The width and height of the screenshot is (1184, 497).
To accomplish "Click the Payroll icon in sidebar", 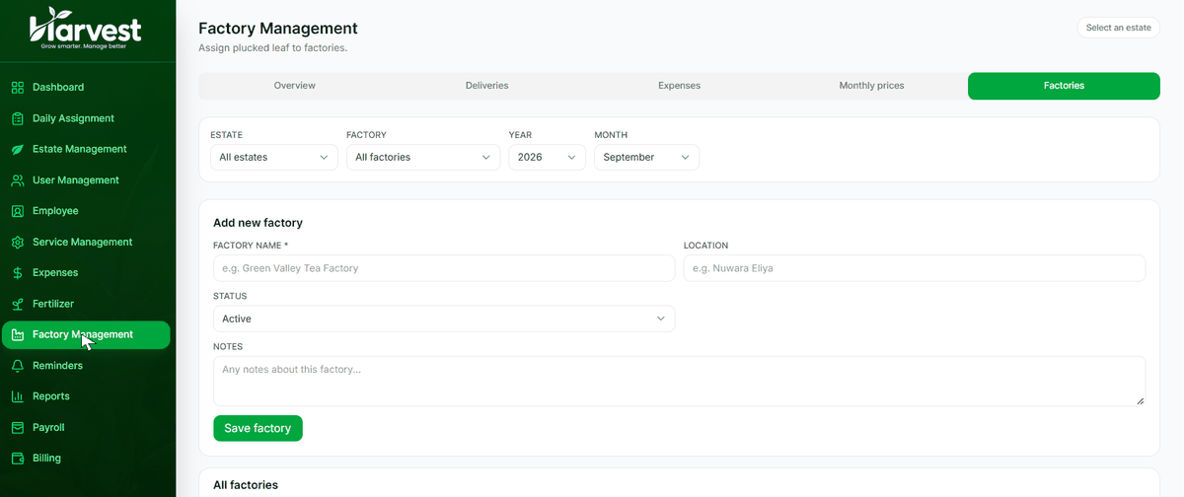I will [18, 428].
